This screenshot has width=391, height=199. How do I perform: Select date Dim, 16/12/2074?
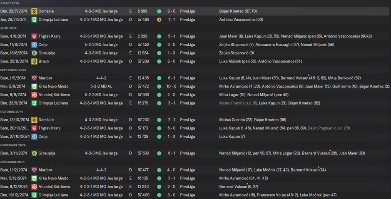pyautogui.click(x=14, y=195)
